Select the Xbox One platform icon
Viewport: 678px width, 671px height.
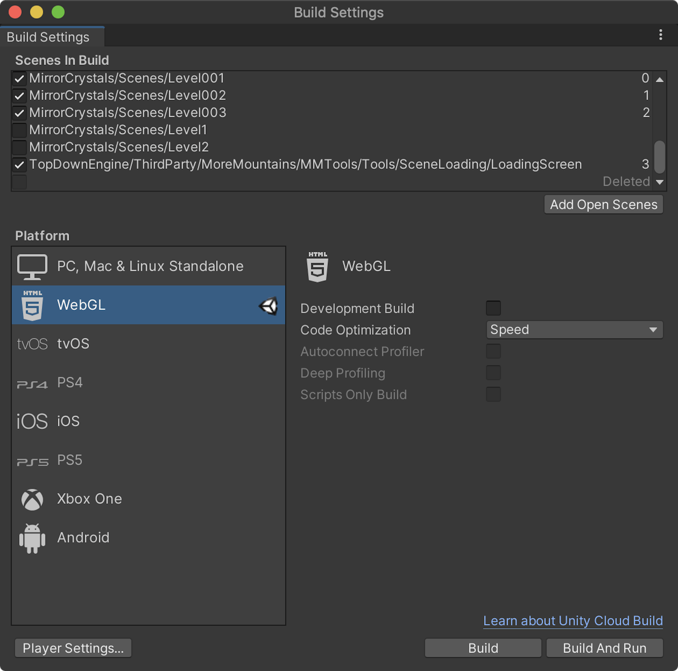pos(32,499)
